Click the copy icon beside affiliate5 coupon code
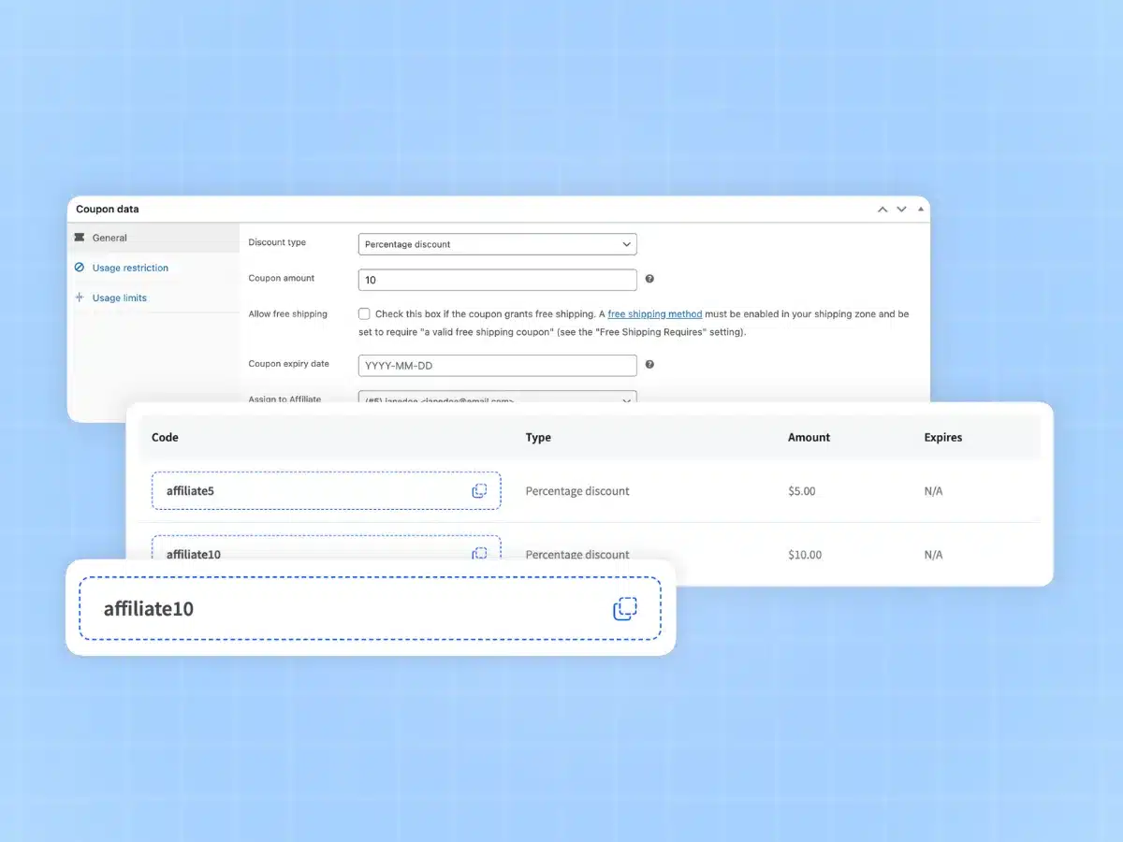Screen dimensions: 1123x842 (480, 490)
